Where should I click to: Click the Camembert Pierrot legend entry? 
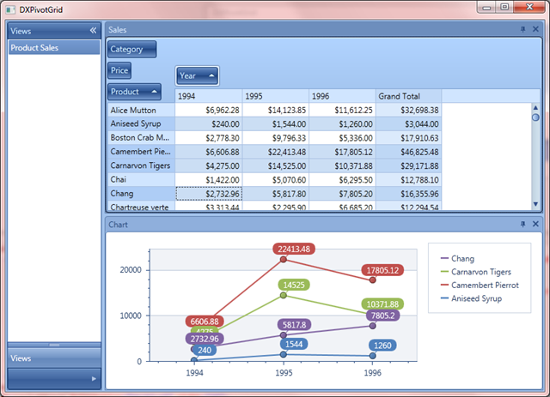[x=480, y=285]
